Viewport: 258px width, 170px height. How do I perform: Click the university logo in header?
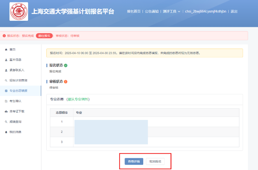coord(19,12)
